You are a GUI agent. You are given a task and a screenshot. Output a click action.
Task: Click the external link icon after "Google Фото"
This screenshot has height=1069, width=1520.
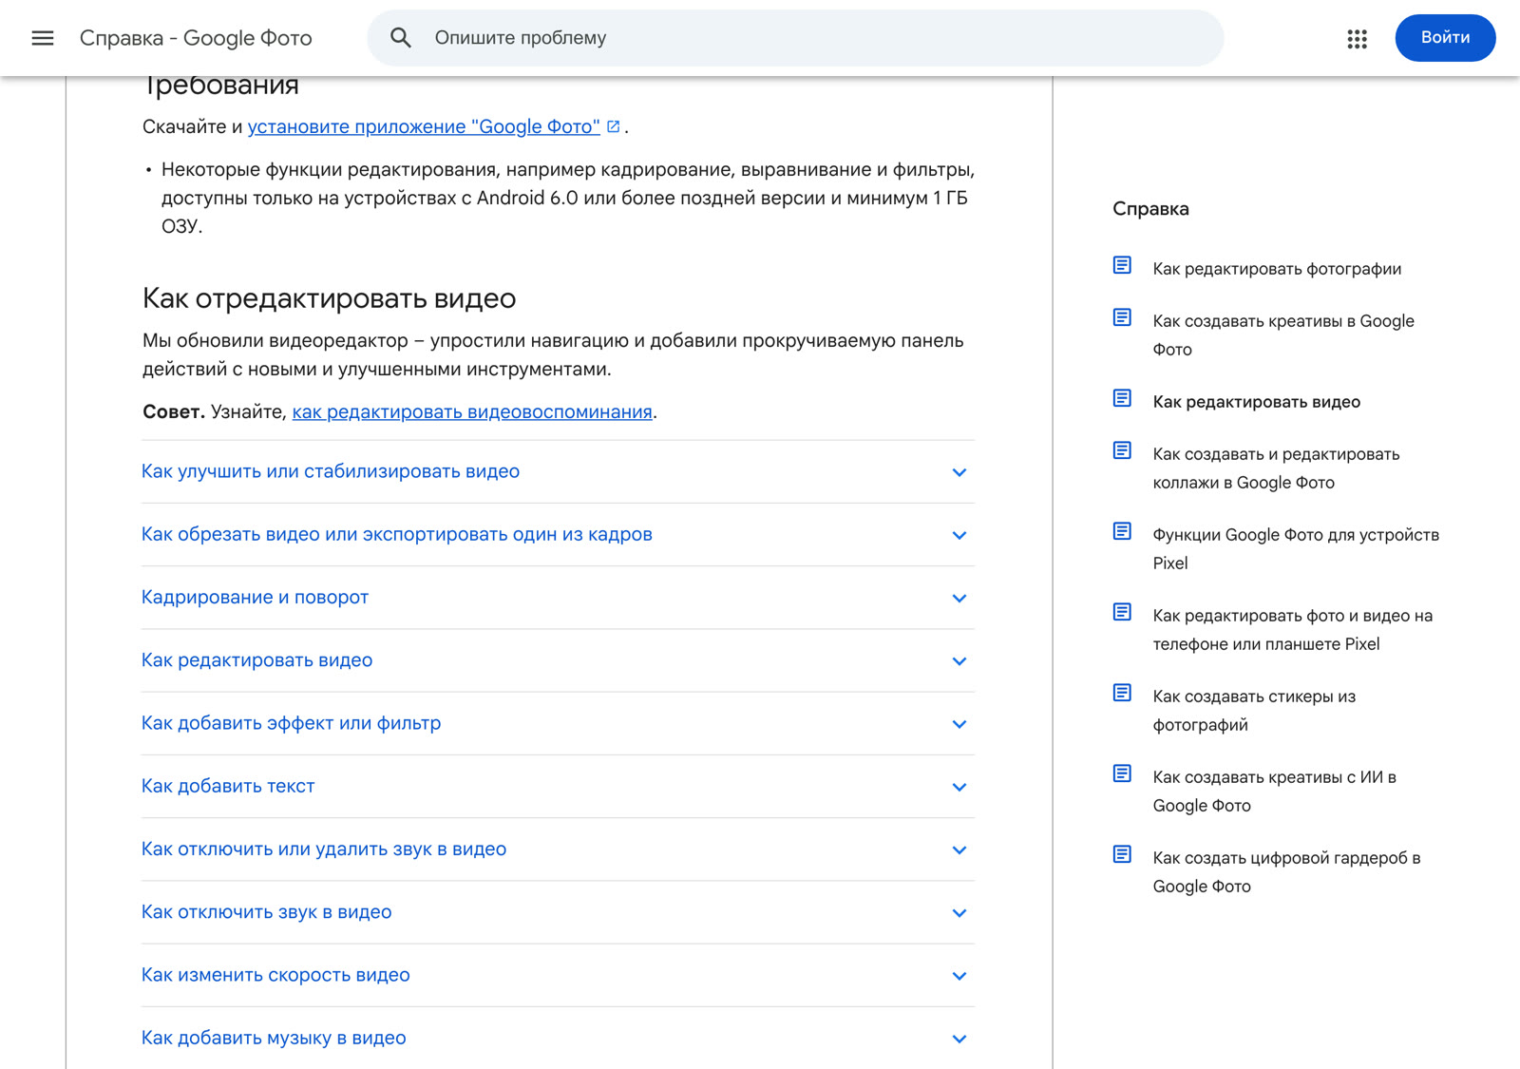pyautogui.click(x=614, y=126)
